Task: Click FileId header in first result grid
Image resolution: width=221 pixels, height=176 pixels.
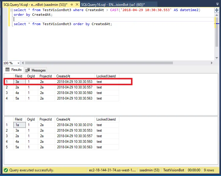Action: 19,76
